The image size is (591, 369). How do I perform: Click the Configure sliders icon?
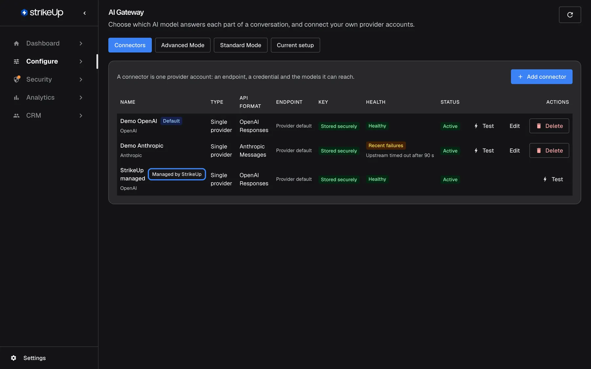click(16, 61)
